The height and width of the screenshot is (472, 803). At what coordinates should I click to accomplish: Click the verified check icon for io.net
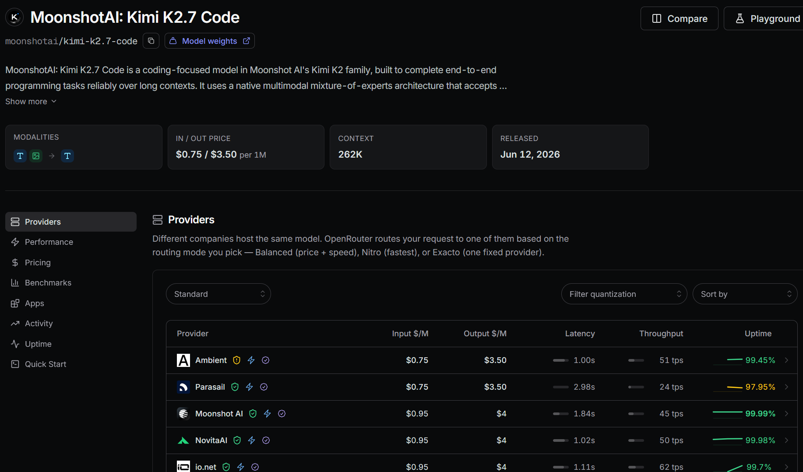(255, 467)
